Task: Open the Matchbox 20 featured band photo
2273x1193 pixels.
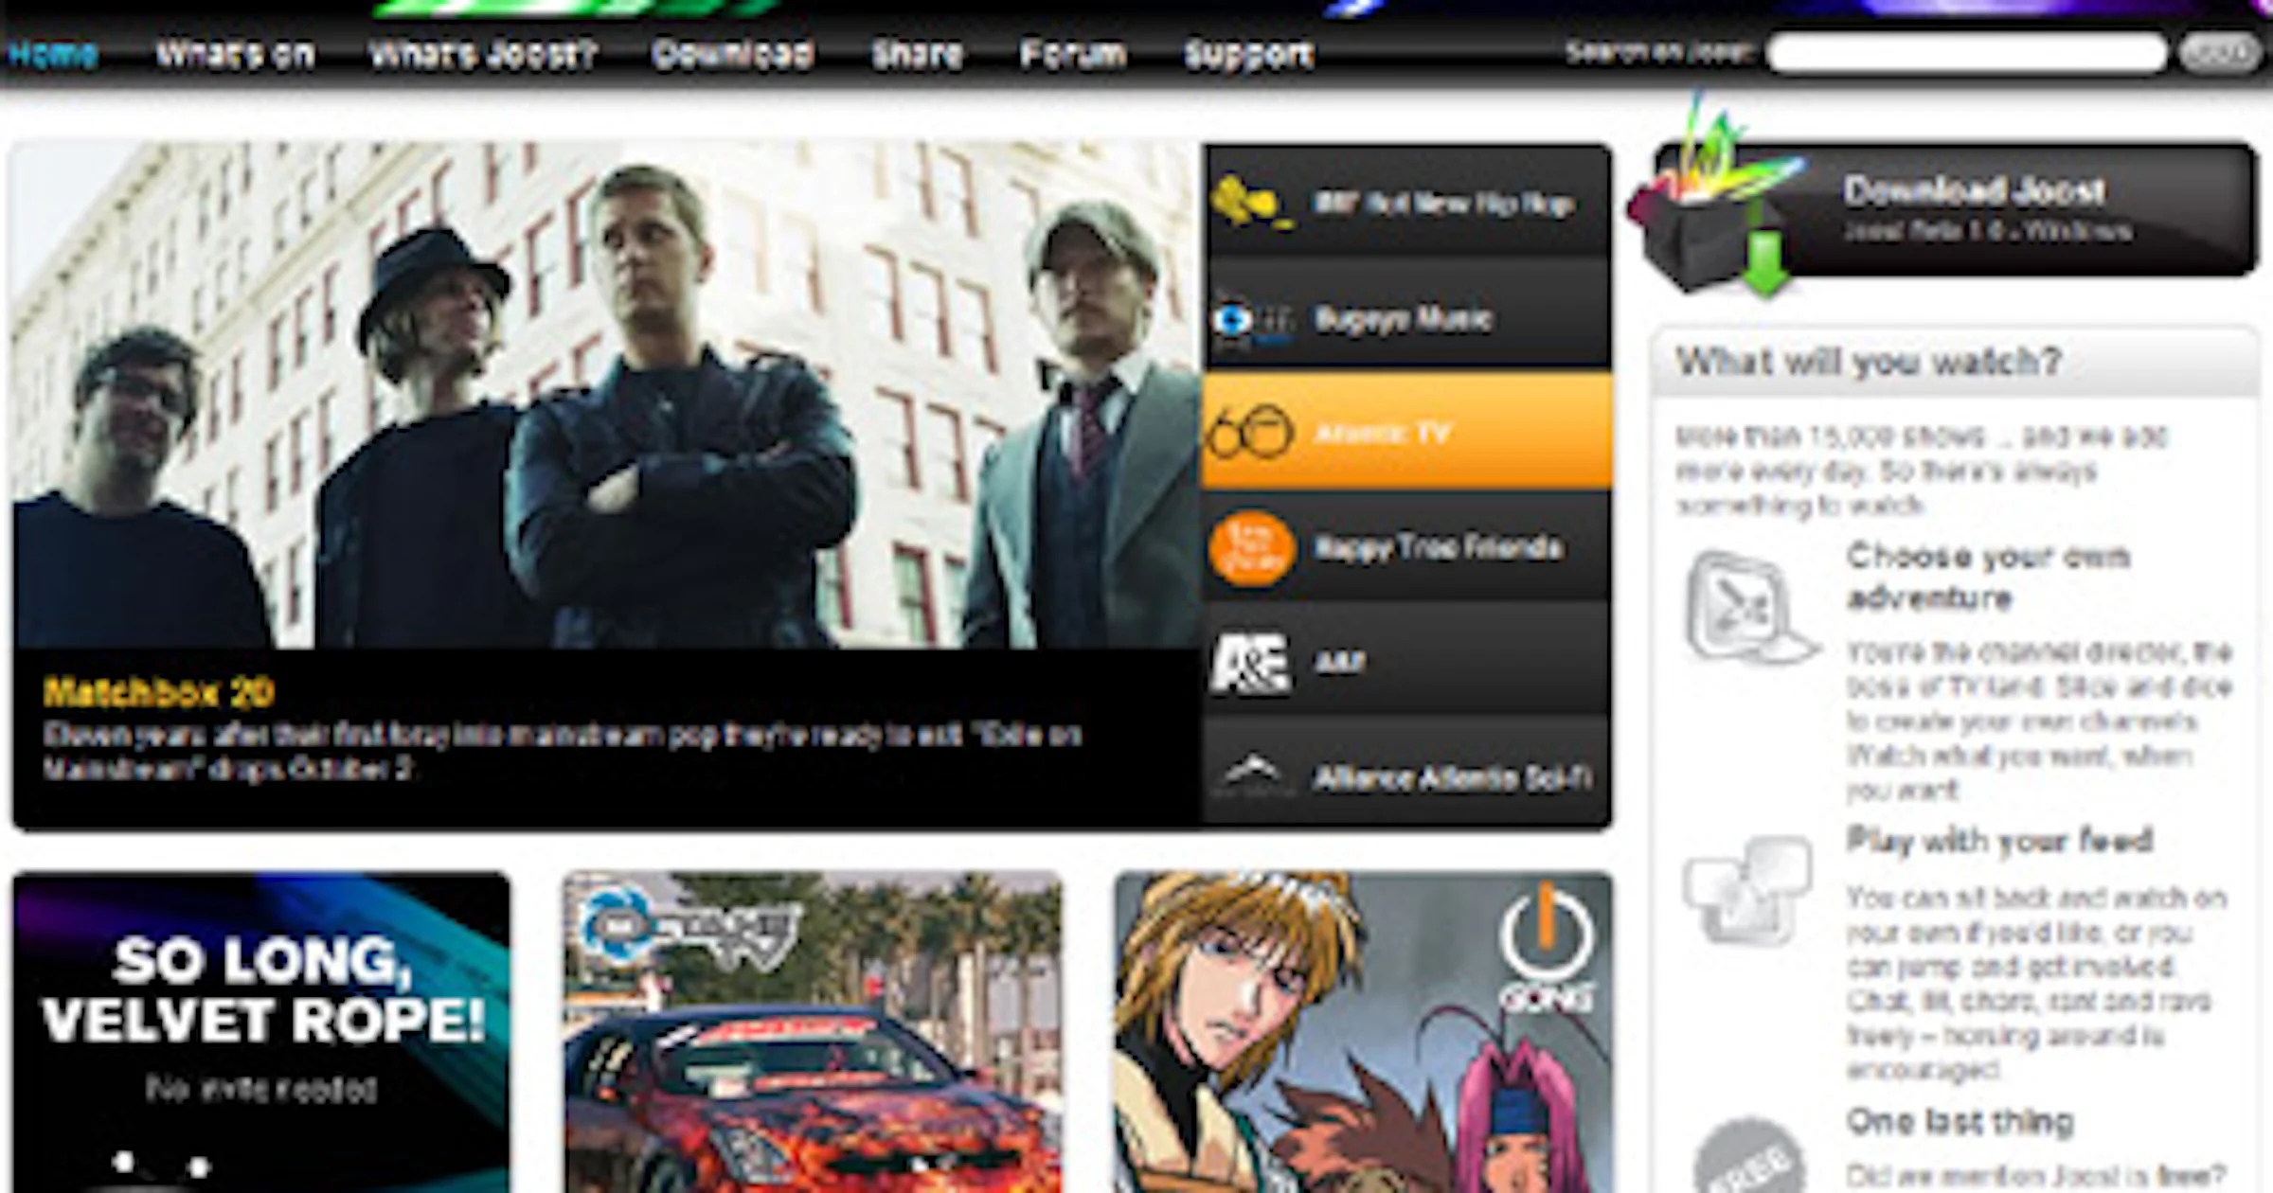Action: pyautogui.click(x=608, y=396)
